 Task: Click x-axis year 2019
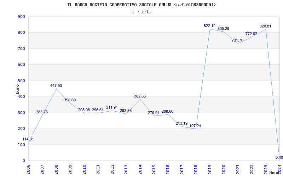[x=210, y=169]
